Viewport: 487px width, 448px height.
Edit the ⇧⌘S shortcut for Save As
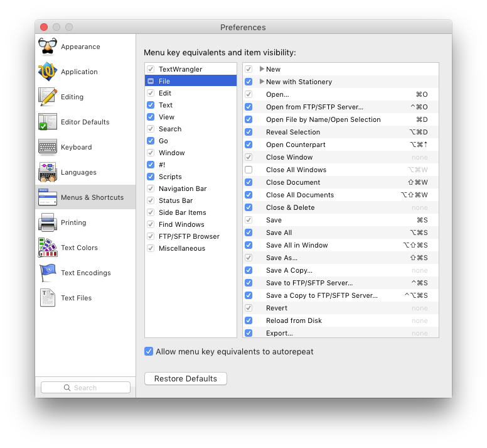(419, 258)
